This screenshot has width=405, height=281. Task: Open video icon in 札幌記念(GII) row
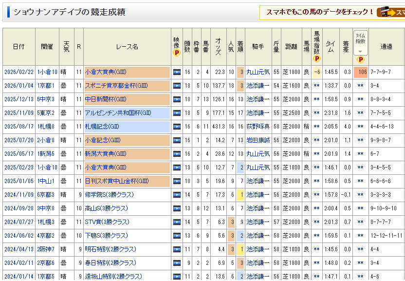coord(177,127)
